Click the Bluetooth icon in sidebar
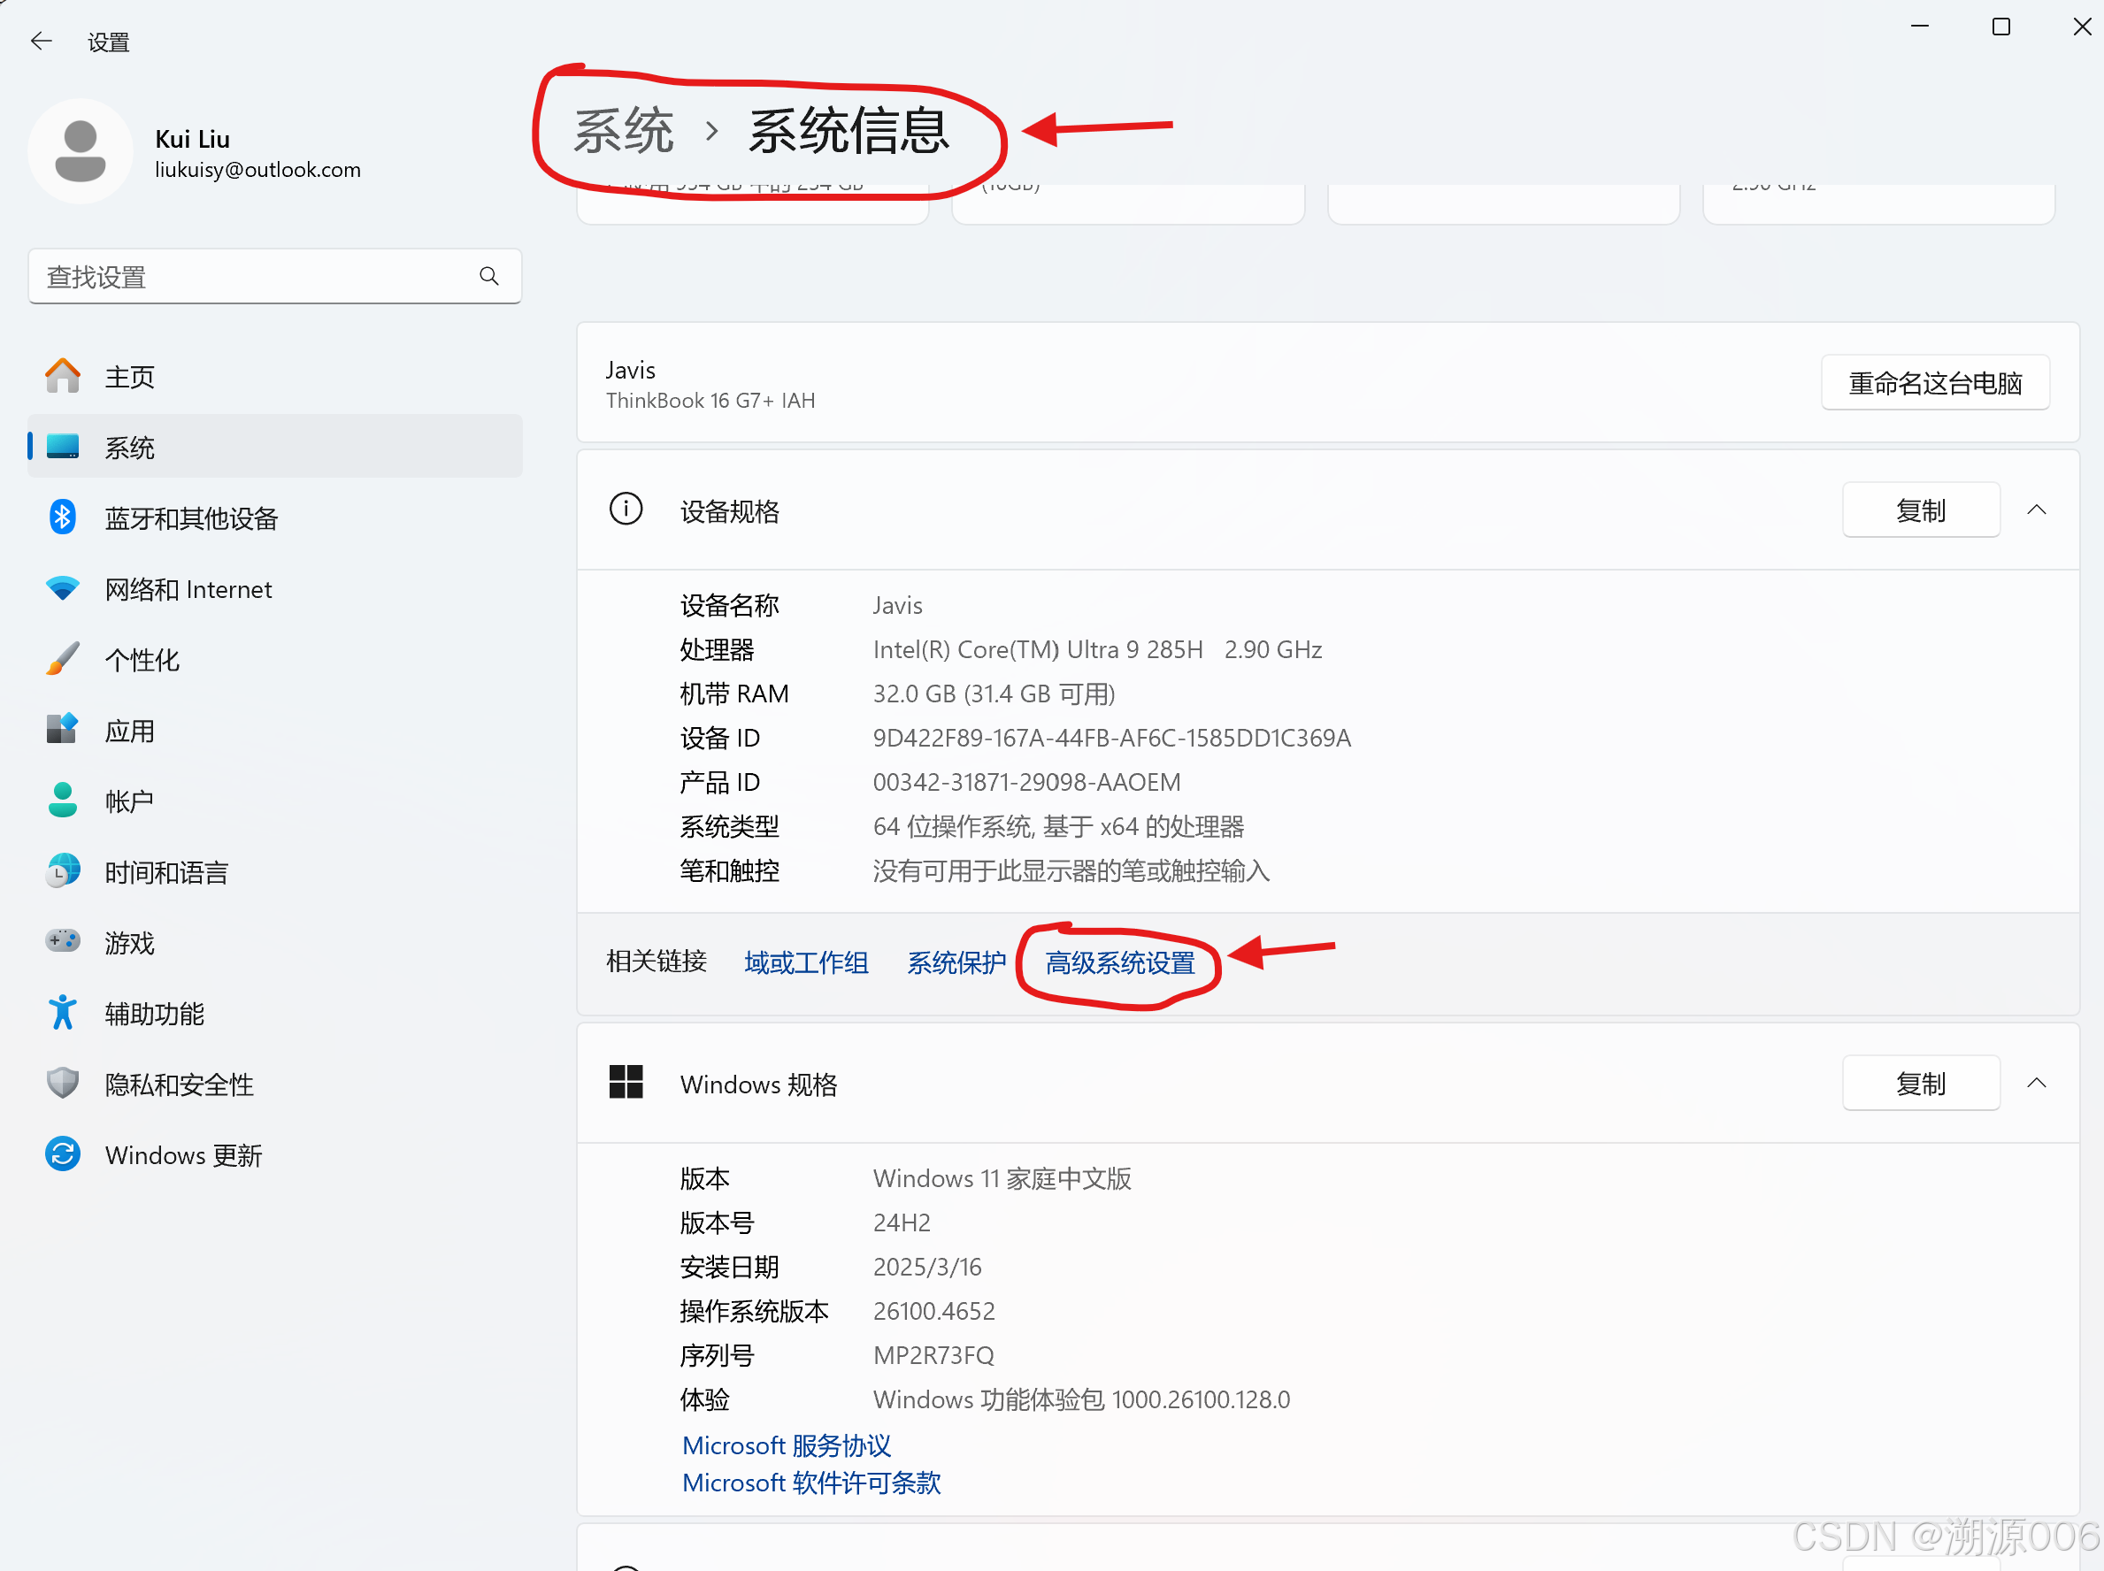 [x=63, y=517]
